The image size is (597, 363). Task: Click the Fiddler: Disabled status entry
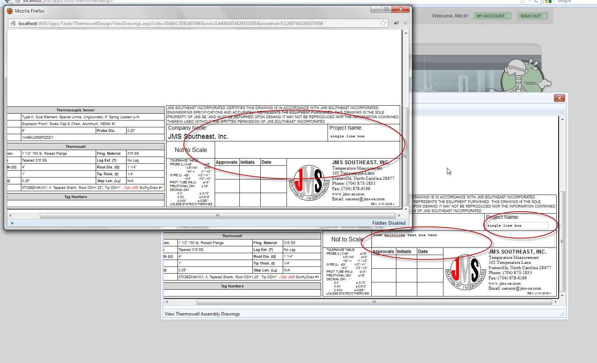click(389, 223)
